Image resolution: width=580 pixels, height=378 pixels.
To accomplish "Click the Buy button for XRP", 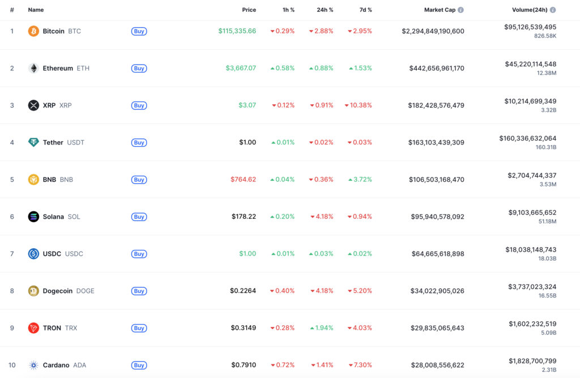I will click(139, 105).
